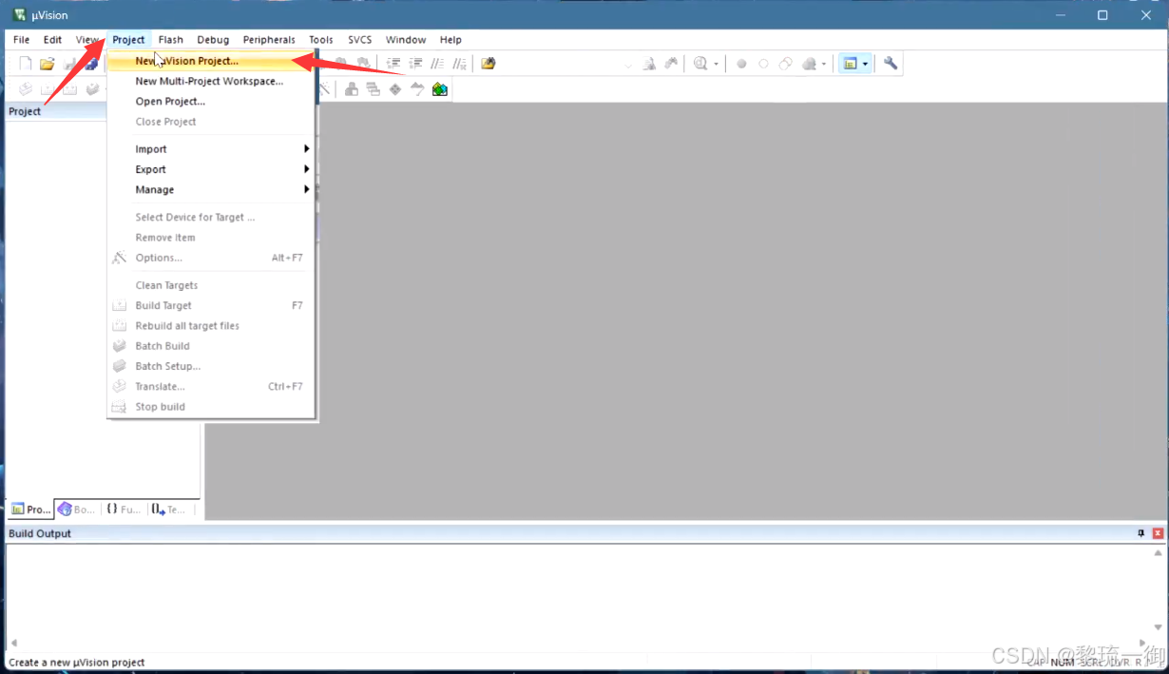
Task: Click the Comment selection toolbar icon
Action: pos(437,64)
